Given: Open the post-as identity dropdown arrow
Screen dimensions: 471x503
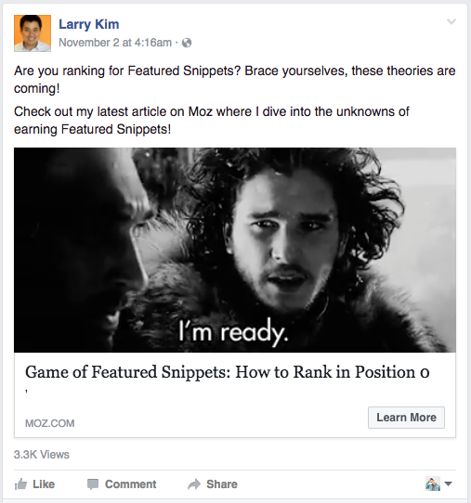Looking at the screenshot, I should point(448,484).
